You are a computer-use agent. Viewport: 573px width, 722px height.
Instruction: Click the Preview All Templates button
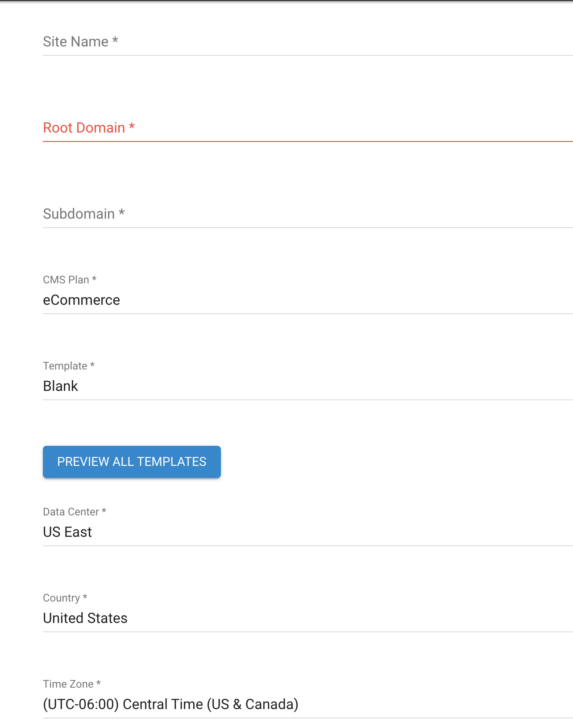tap(132, 462)
